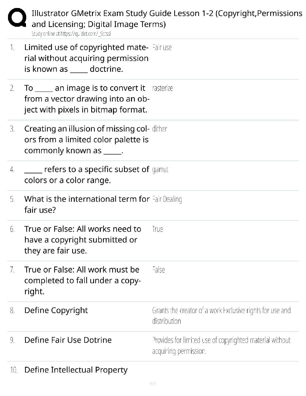Click the definition starting 'Provides for limited use'
This screenshot has height=396, width=306.
click(x=221, y=345)
